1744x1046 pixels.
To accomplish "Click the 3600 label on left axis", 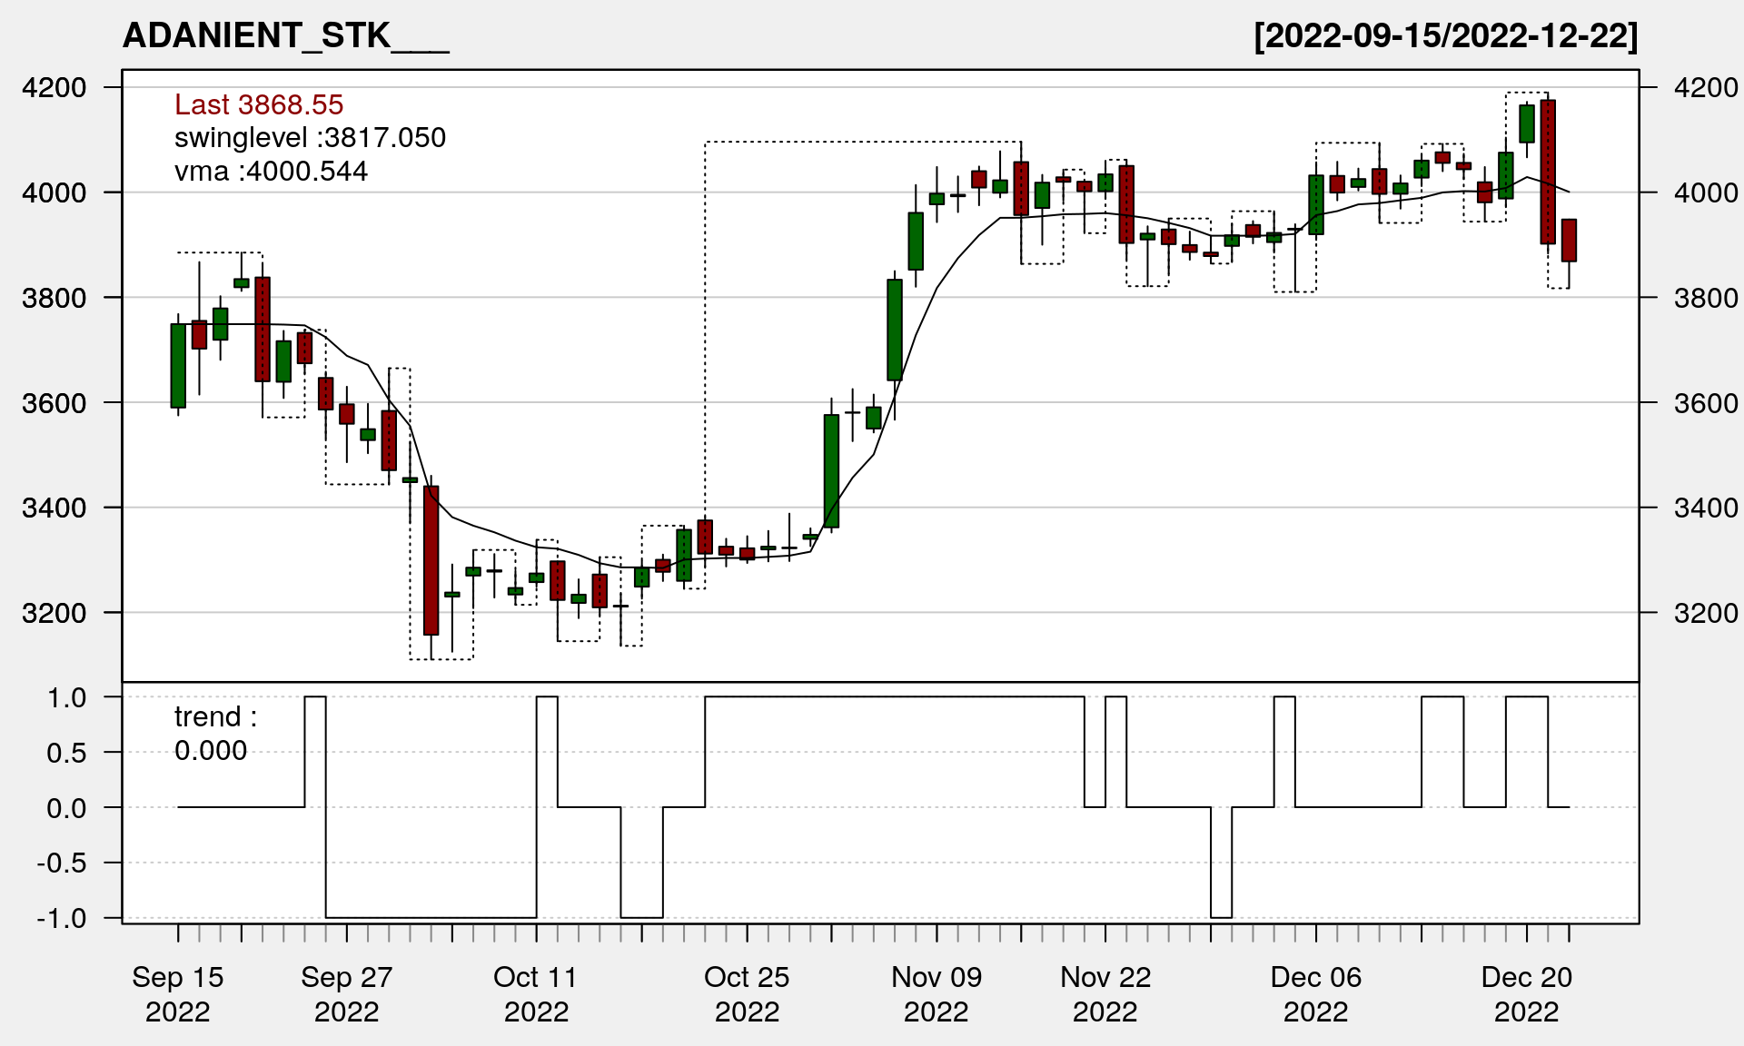I will (54, 402).
